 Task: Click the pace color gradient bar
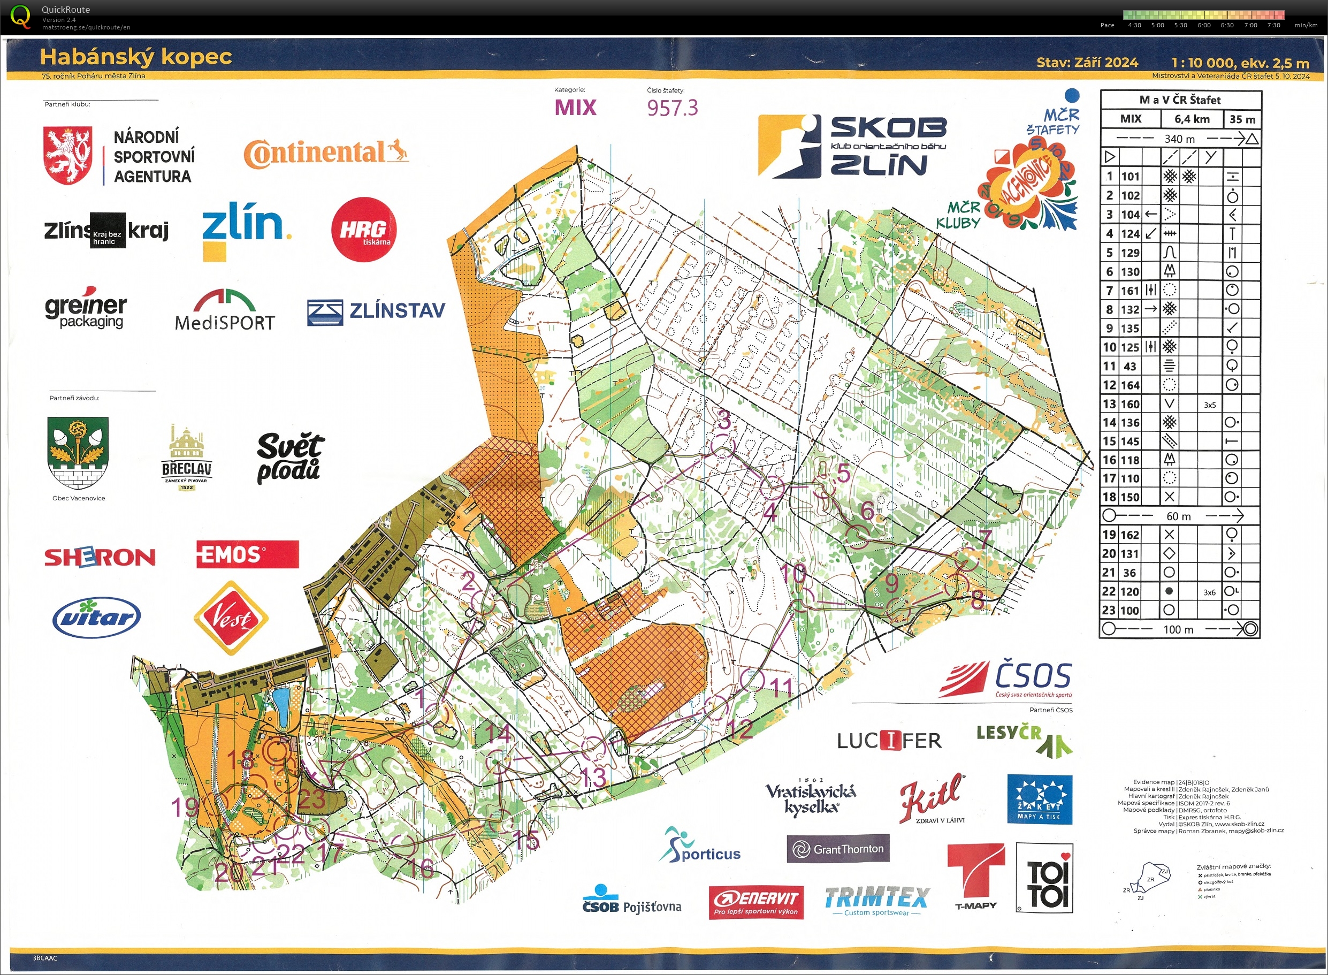[x=1203, y=15]
